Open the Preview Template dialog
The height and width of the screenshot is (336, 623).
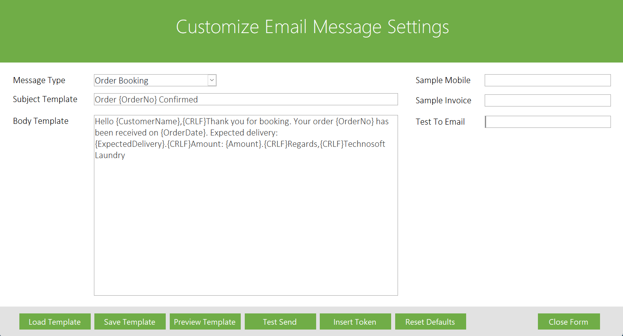(205, 321)
